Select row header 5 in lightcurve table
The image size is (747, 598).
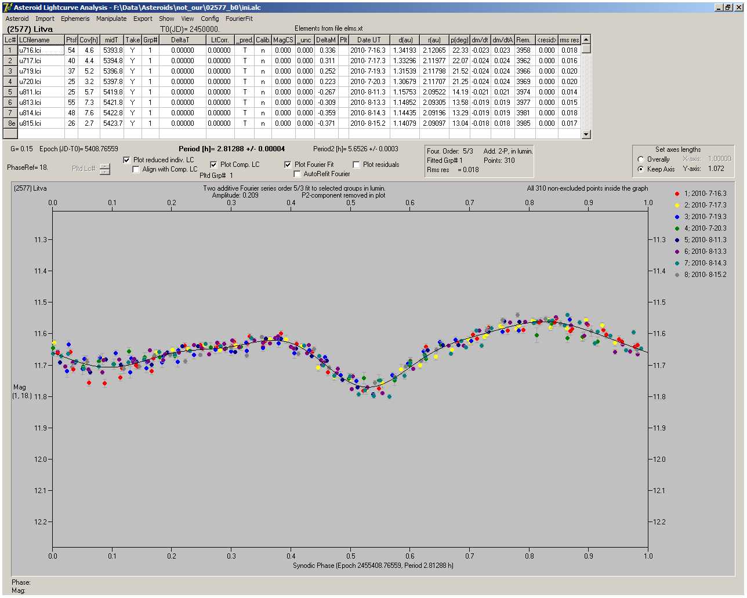(10, 92)
